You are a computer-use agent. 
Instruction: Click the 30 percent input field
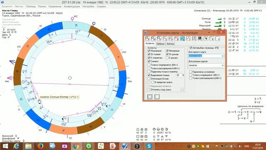[179, 75]
